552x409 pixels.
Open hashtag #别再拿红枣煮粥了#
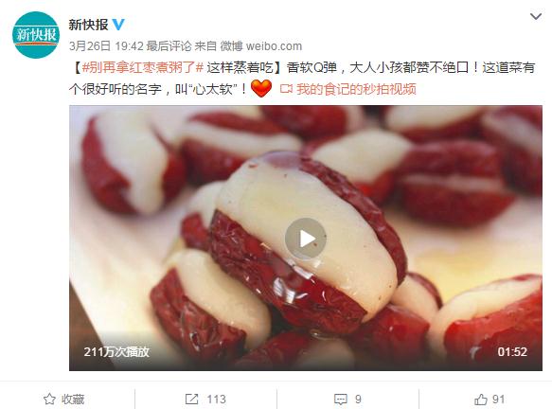point(143,67)
